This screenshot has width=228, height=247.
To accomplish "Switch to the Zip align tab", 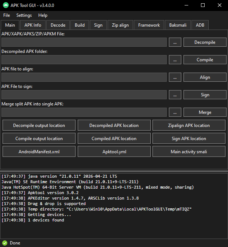I will tap(120, 25).
